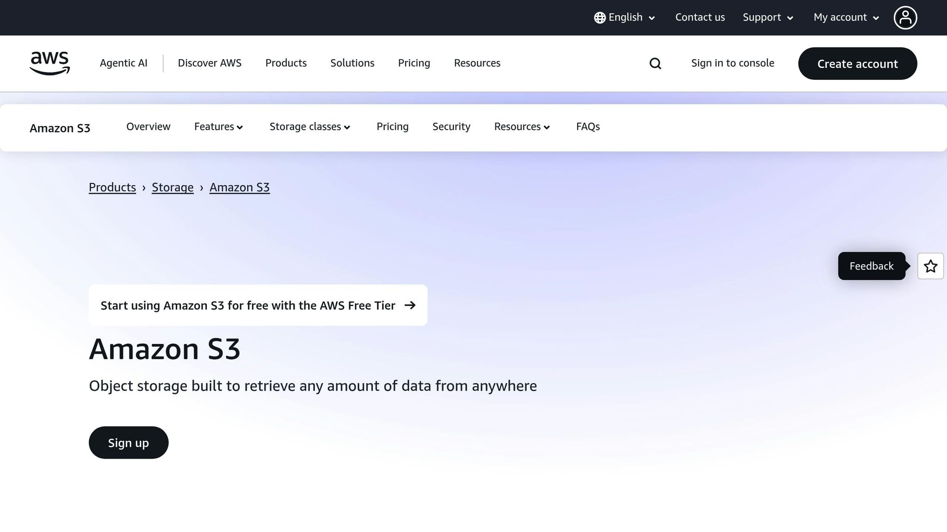Click Contact us link
The height and width of the screenshot is (532, 947).
700,18
